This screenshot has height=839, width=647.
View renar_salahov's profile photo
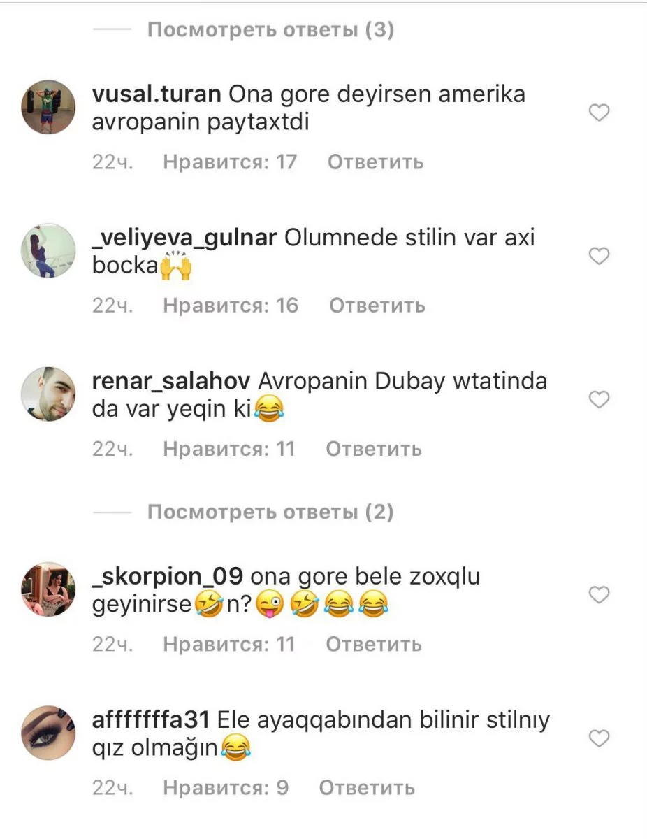pos(48,394)
